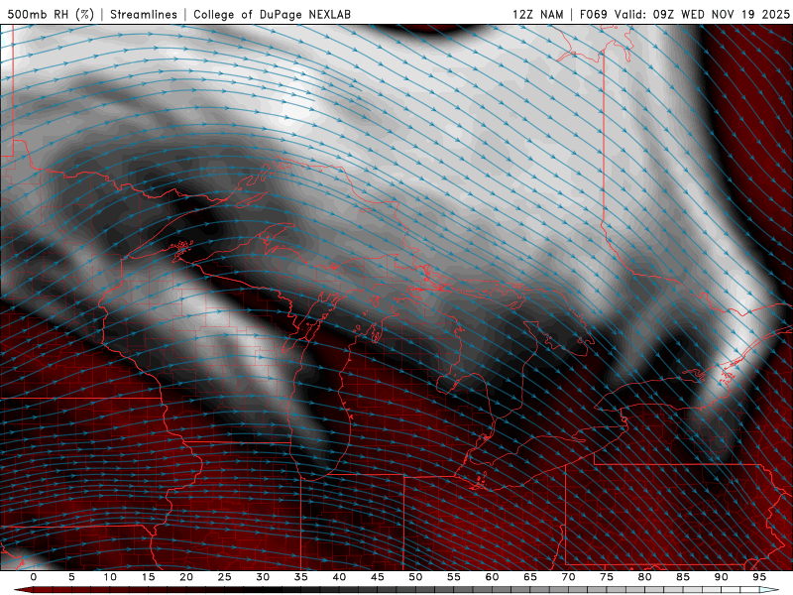This screenshot has height=595, width=793.
Task: Click the 90 label on the RH scale
Action: click(x=722, y=577)
